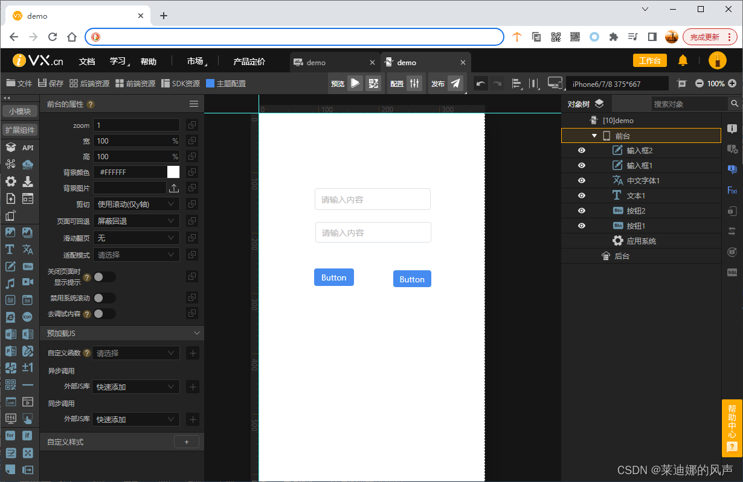Image resolution: width=743 pixels, height=482 pixels.
Task: Choose the Chinese font component tool
Action: [x=28, y=249]
